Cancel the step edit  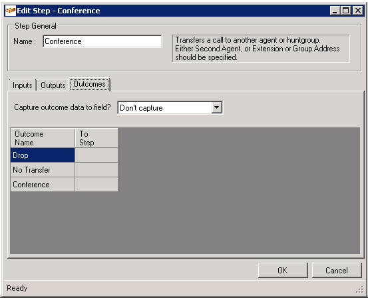coord(337,270)
